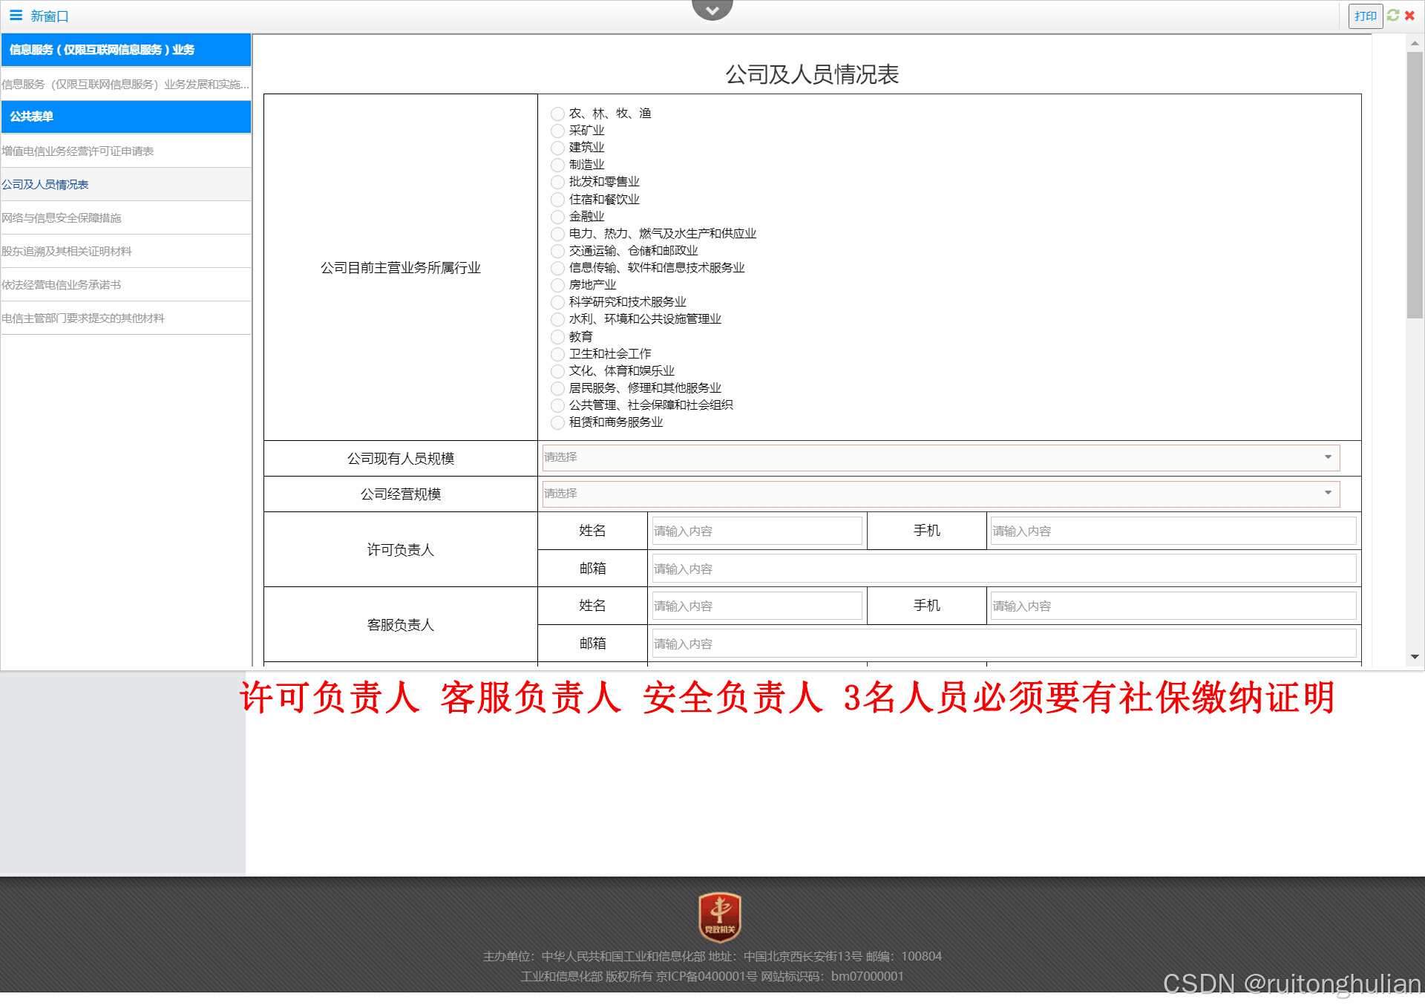Click the 新窗口 link
The width and height of the screenshot is (1425, 1008).
point(50,16)
